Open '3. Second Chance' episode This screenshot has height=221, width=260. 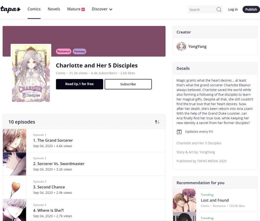coord(49,187)
